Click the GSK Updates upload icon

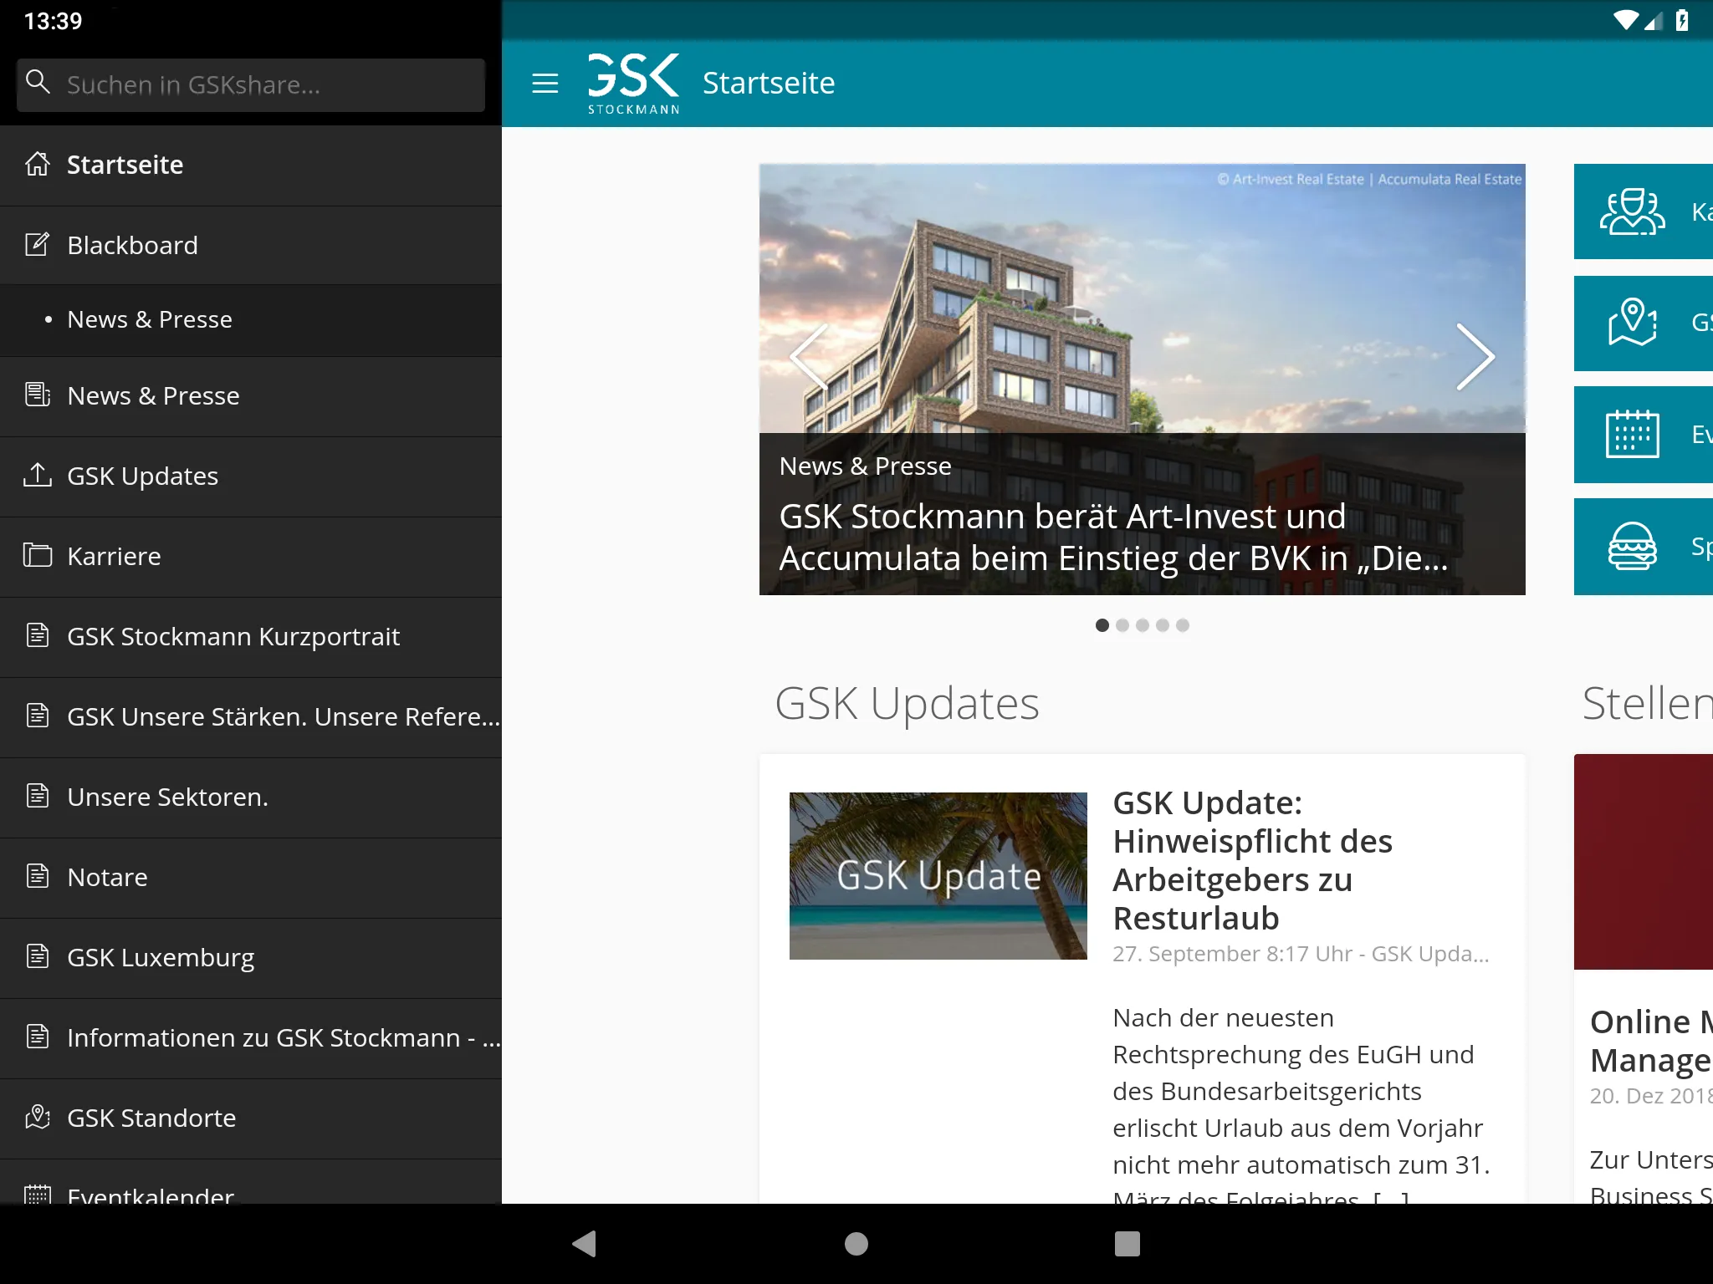click(x=38, y=475)
